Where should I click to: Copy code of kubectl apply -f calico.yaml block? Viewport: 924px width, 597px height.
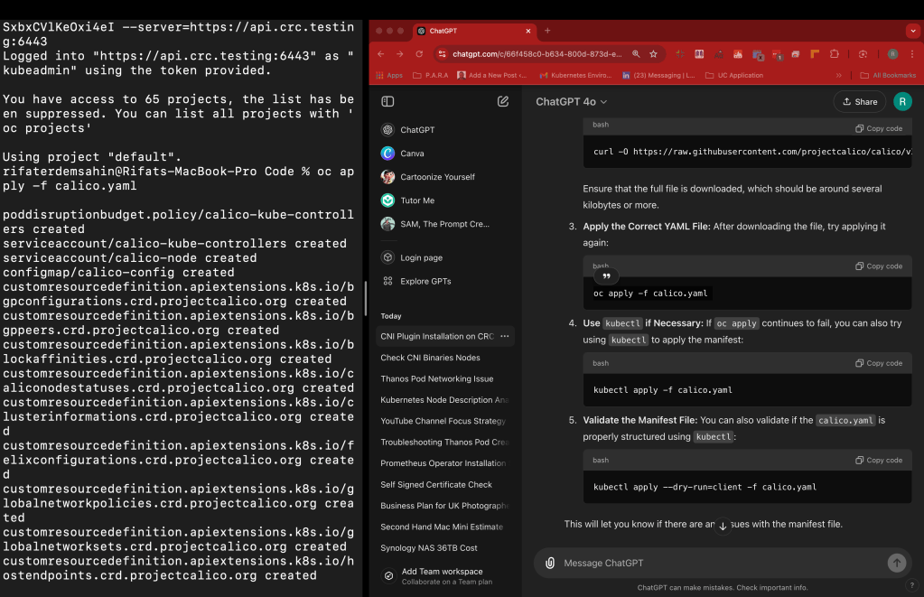coord(879,363)
